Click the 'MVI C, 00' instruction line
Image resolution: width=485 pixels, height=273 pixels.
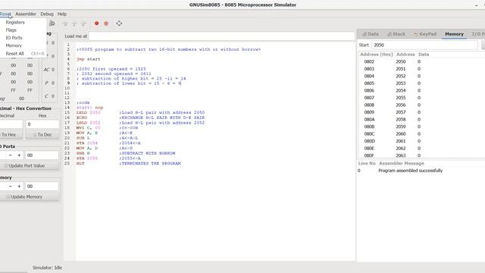coord(89,128)
